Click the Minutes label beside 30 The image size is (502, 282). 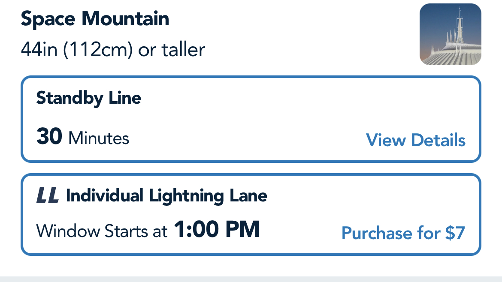[99, 138]
